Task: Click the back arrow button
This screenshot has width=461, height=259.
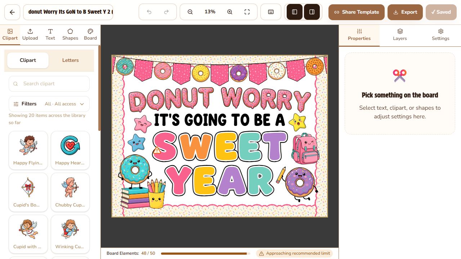Action: click(x=12, y=12)
